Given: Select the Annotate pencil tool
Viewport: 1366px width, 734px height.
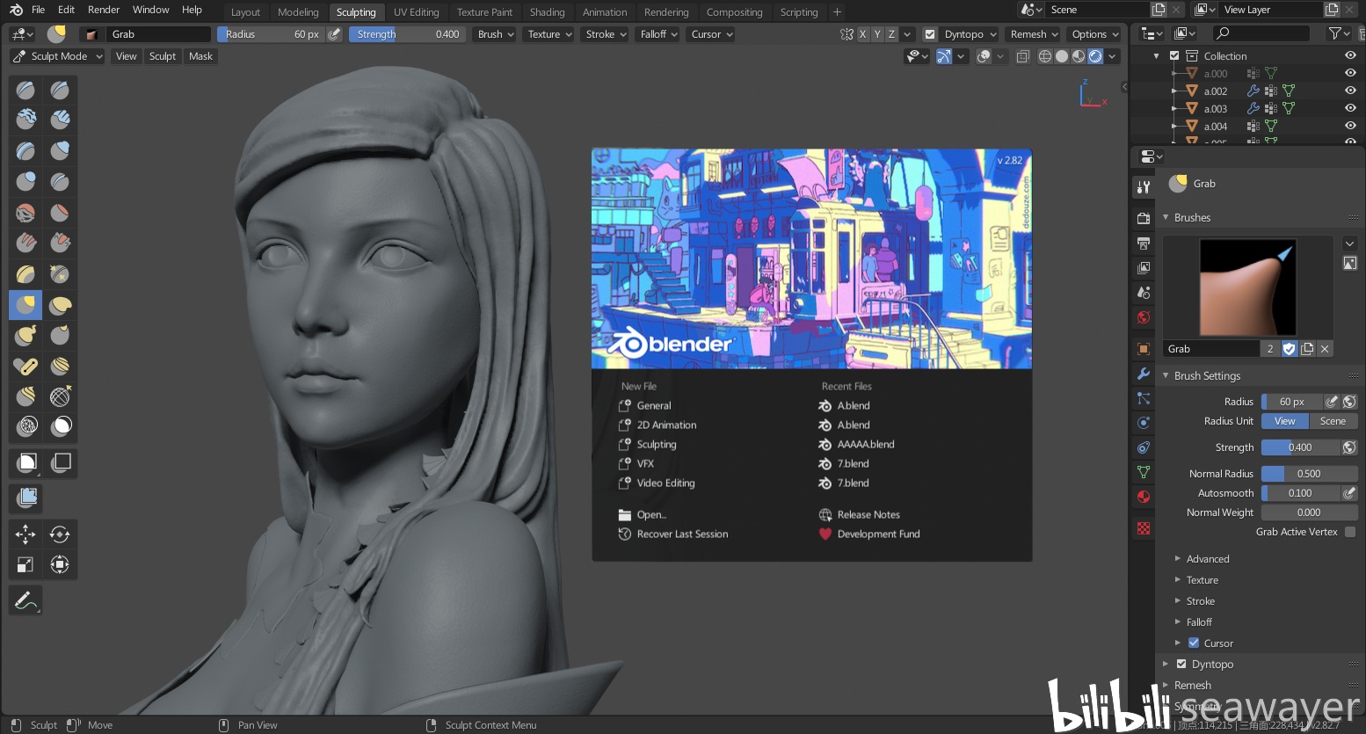Looking at the screenshot, I should [x=26, y=600].
